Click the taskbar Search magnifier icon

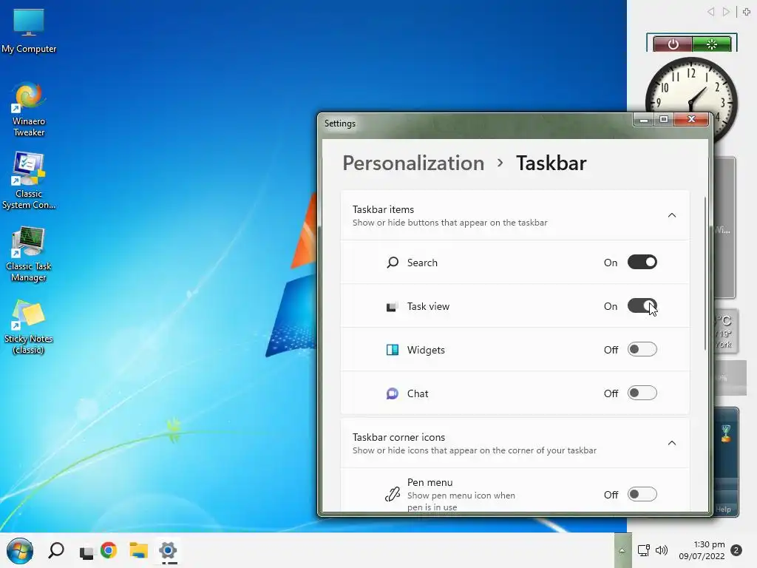pyautogui.click(x=56, y=550)
